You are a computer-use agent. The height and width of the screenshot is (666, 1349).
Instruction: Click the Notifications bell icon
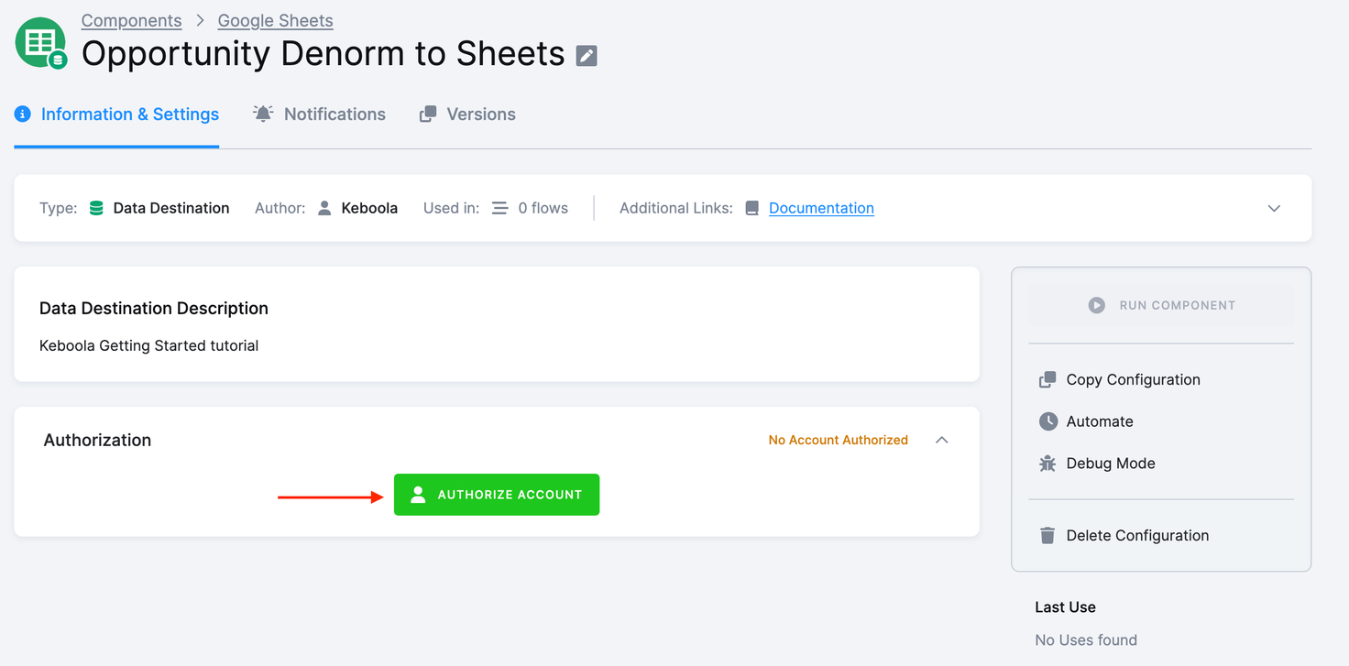point(263,114)
